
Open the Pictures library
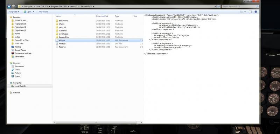(18, 73)
